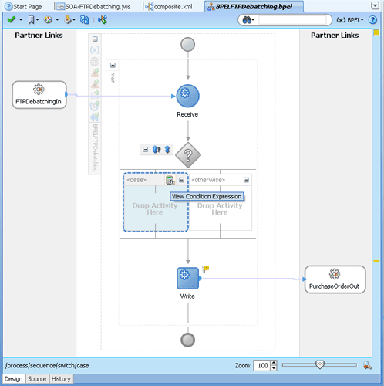The height and width of the screenshot is (386, 384).
Task: Click the green Validate checkmark icon
Action: coord(12,19)
